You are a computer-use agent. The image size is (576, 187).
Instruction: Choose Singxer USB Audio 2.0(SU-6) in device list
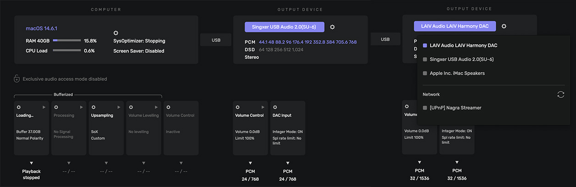[461, 59]
